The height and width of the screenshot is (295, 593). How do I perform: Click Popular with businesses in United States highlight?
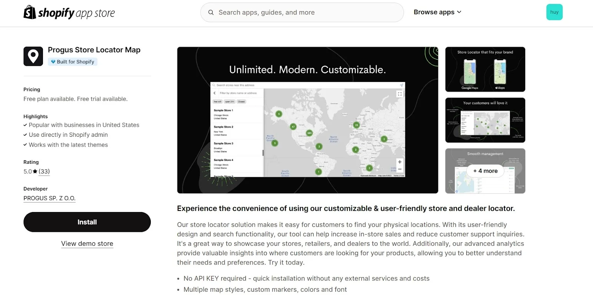[84, 125]
